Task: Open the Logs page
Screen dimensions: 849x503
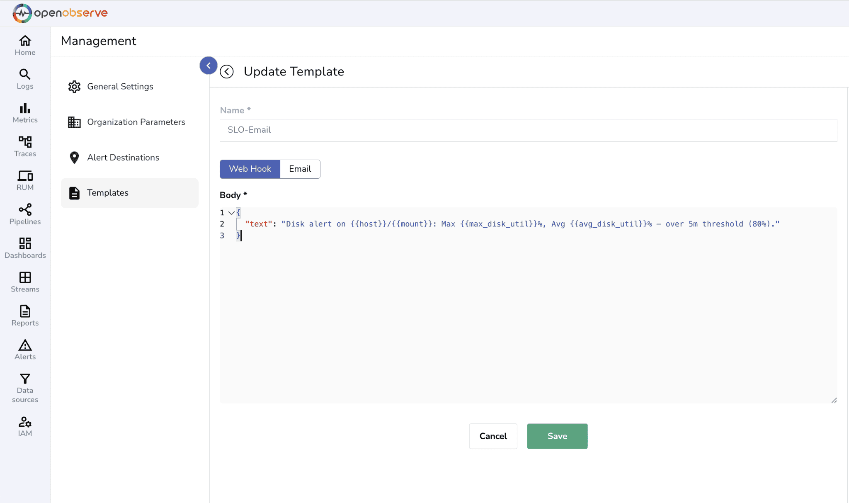Action: point(25,79)
